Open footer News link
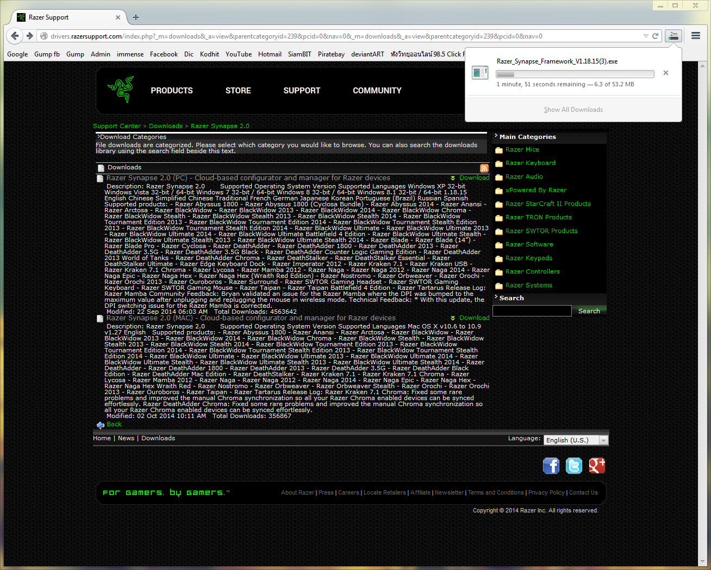The height and width of the screenshot is (570, 711). (x=126, y=438)
